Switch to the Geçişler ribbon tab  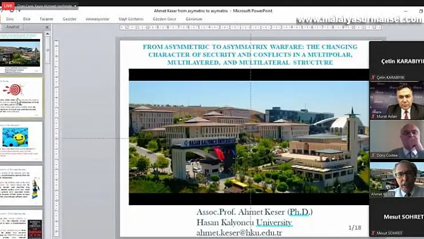[69, 19]
